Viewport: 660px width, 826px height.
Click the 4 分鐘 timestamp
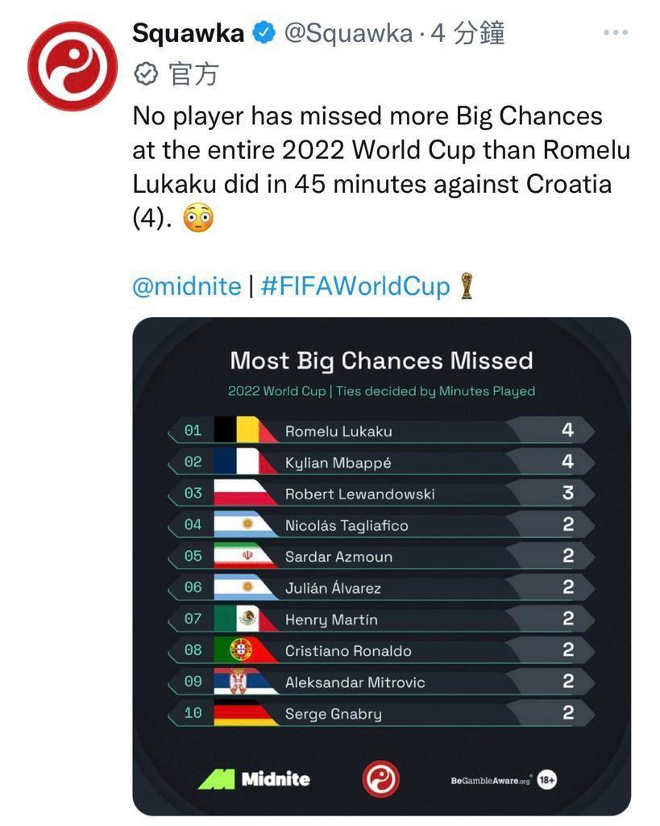tap(467, 33)
